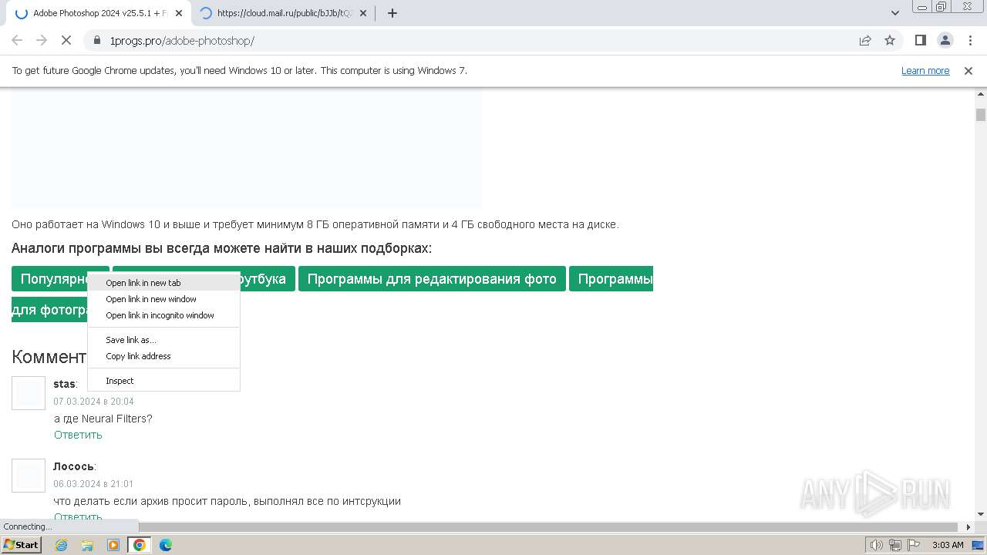The image size is (987, 555).
Task: Click stas commenter avatar
Action: [x=29, y=393]
